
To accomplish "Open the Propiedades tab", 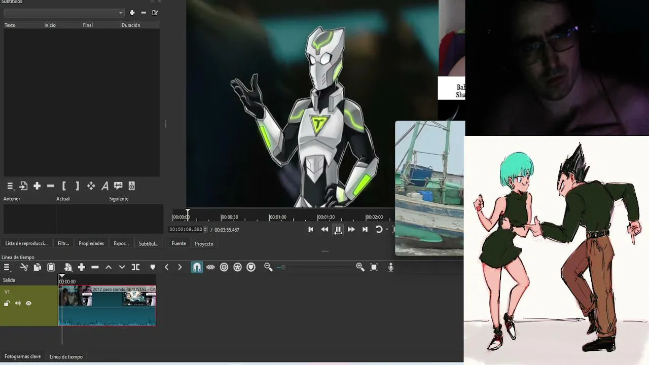I will coord(91,243).
